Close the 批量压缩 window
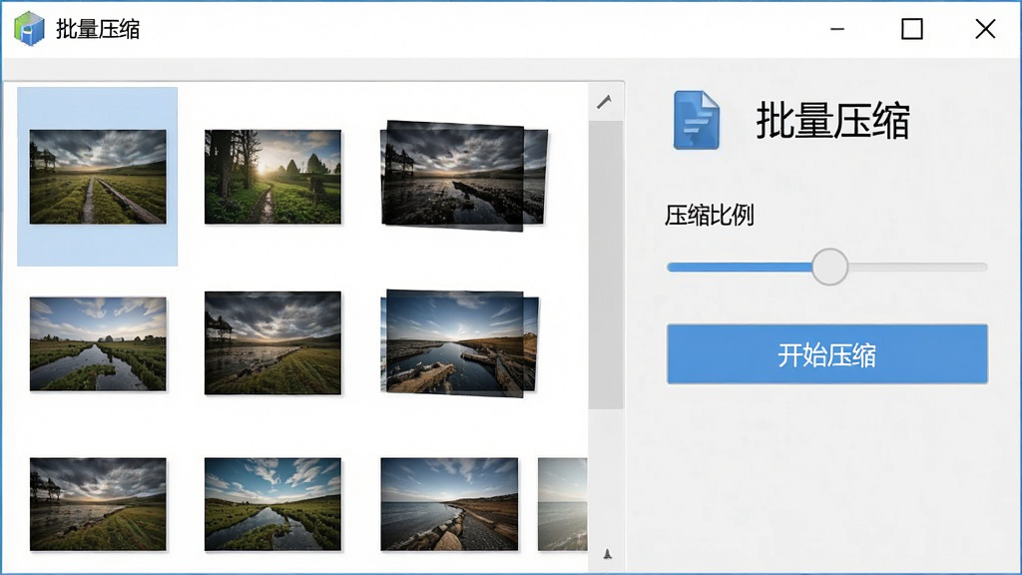This screenshot has height=575, width=1022. tap(985, 29)
